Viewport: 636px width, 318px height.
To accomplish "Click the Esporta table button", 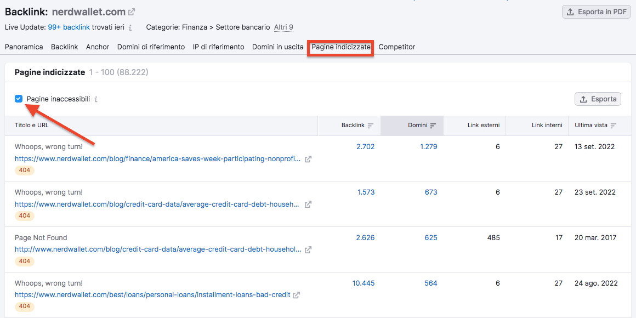I will [598, 99].
